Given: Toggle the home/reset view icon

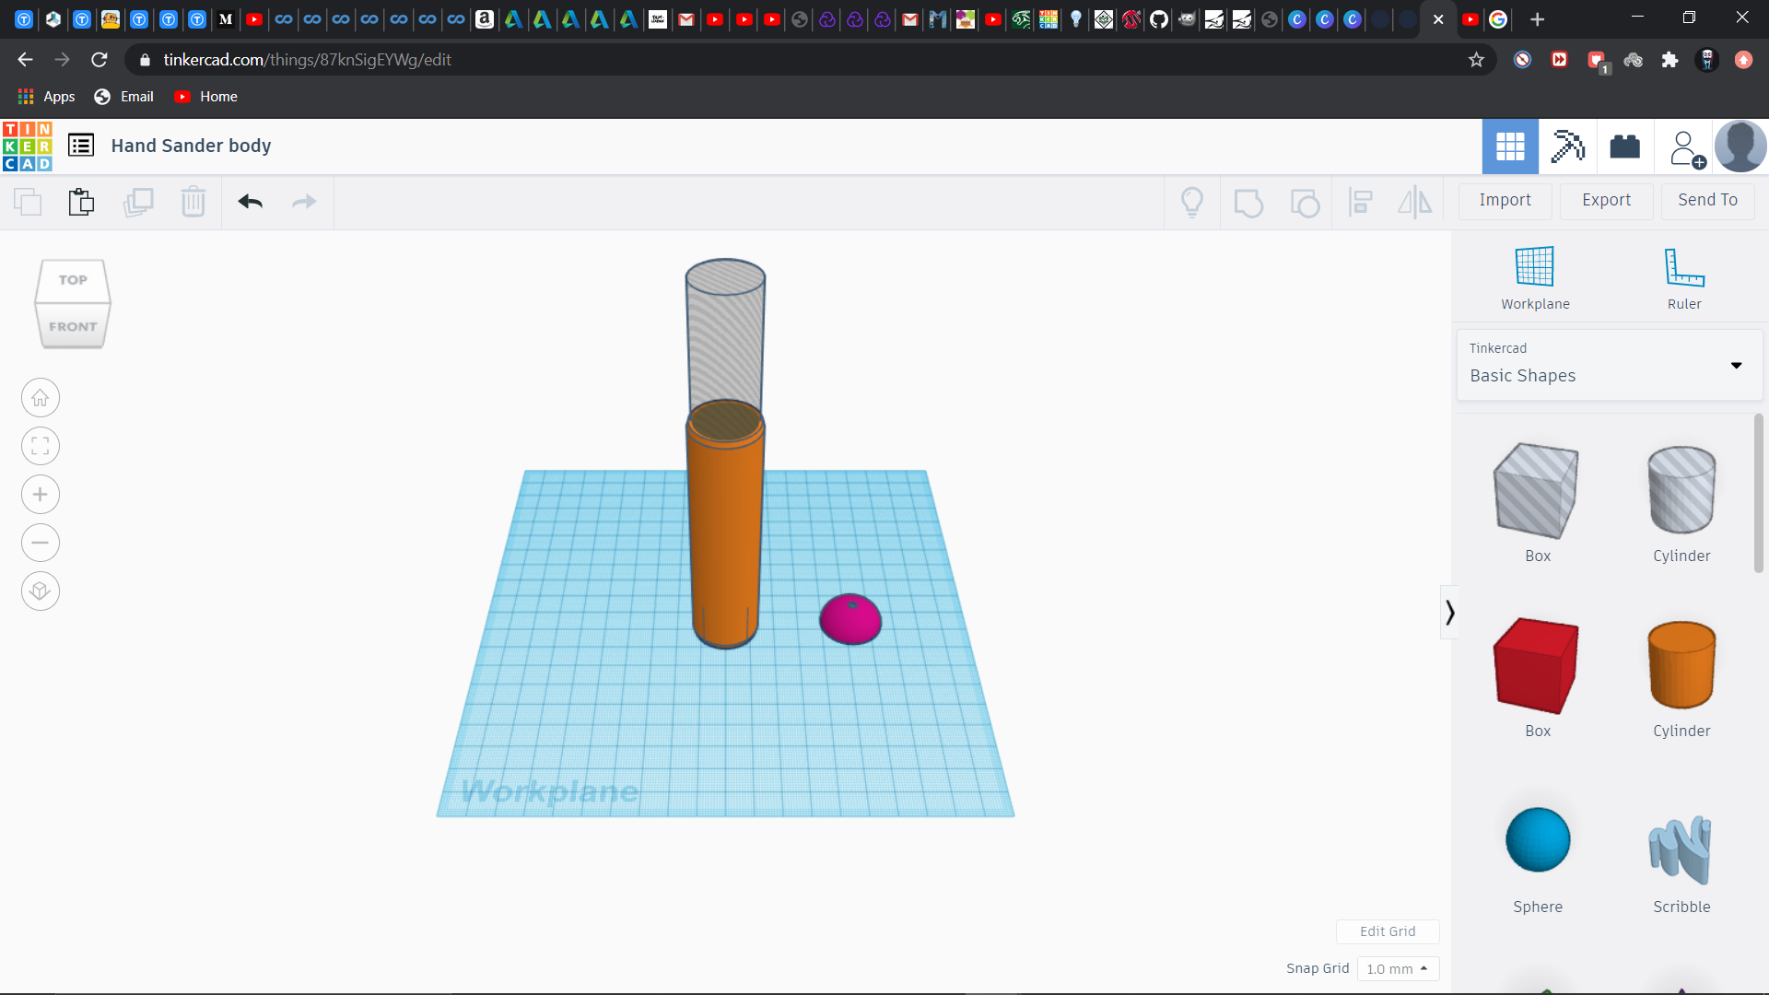Looking at the screenshot, I should 39,396.
